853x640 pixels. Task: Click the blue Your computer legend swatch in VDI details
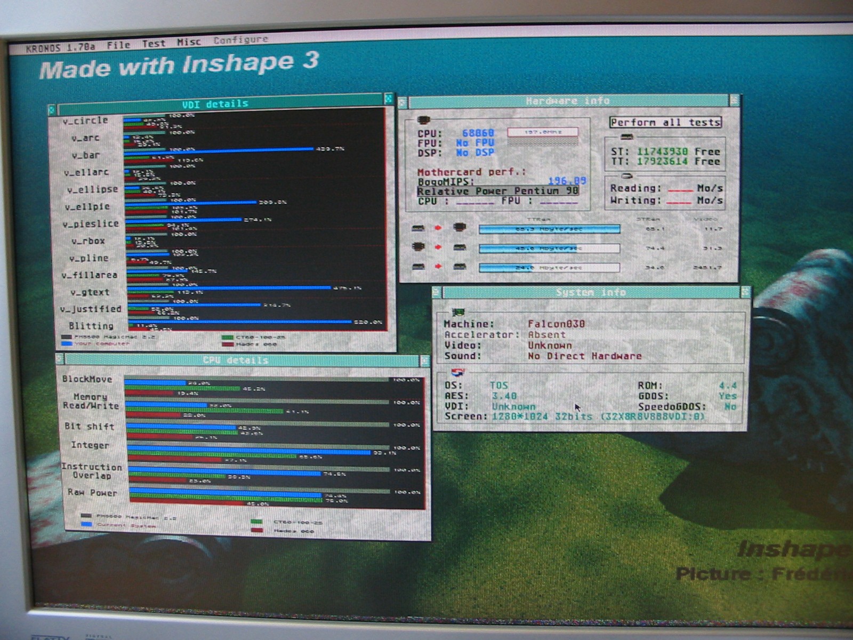67,344
